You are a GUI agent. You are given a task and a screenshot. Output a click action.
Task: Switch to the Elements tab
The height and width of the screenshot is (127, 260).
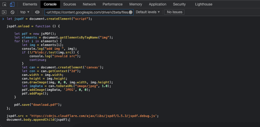pyautogui.click(x=30, y=4)
